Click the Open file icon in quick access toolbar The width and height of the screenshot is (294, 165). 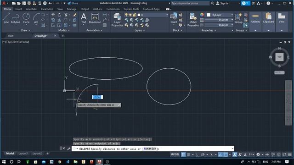pyautogui.click(x=19, y=3)
